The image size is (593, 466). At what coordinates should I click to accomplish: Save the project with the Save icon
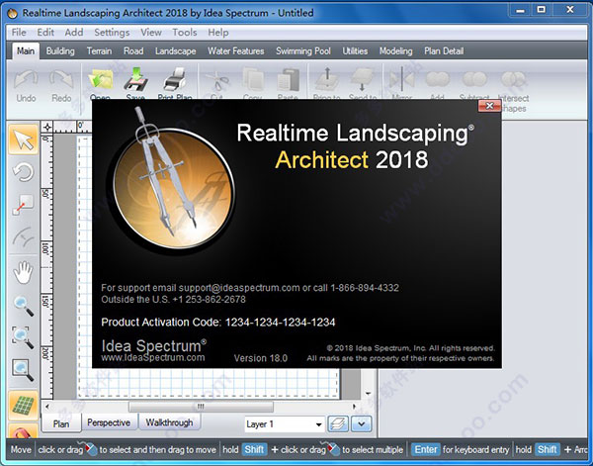click(135, 79)
